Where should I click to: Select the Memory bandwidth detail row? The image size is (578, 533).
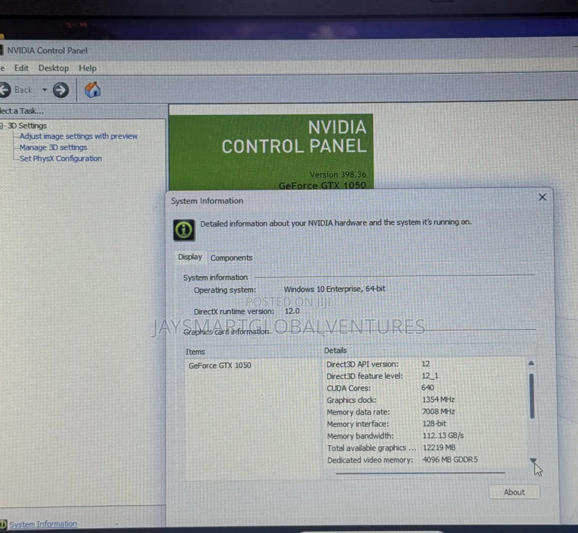(x=395, y=436)
